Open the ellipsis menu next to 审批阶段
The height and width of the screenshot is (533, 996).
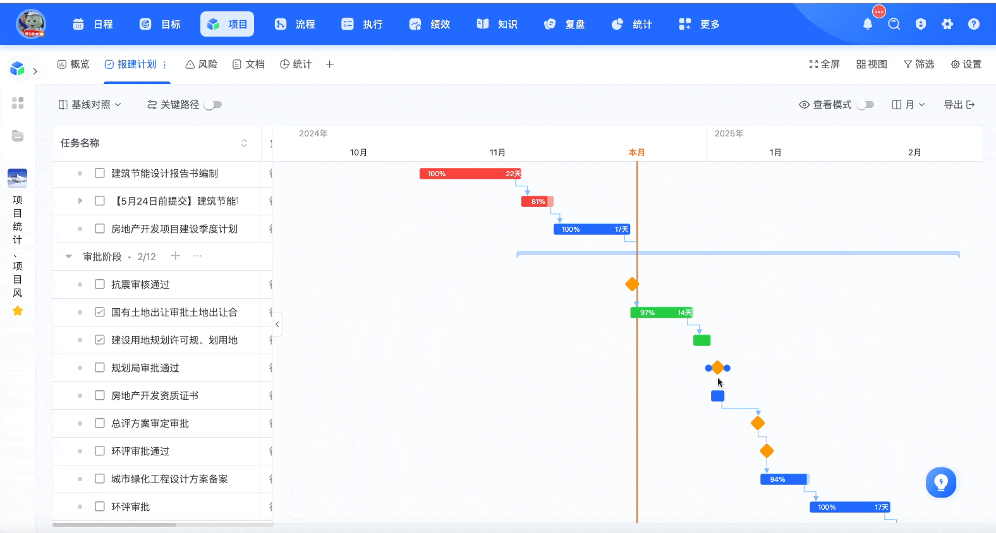[198, 256]
